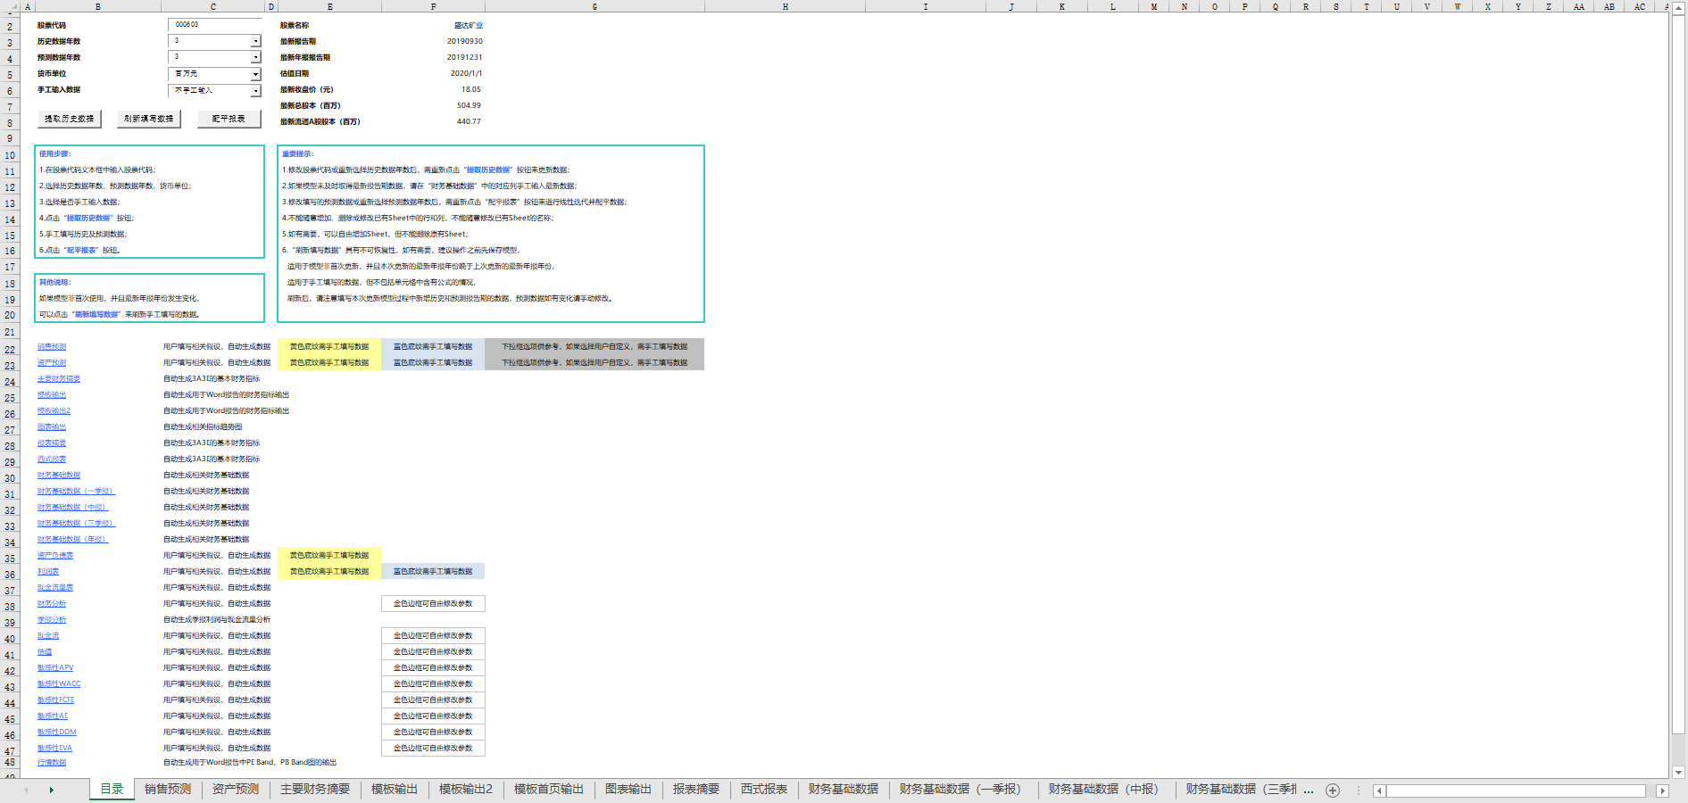Switch to the 报表摘要 sheet tab
The width and height of the screenshot is (1688, 803).
coord(696,790)
